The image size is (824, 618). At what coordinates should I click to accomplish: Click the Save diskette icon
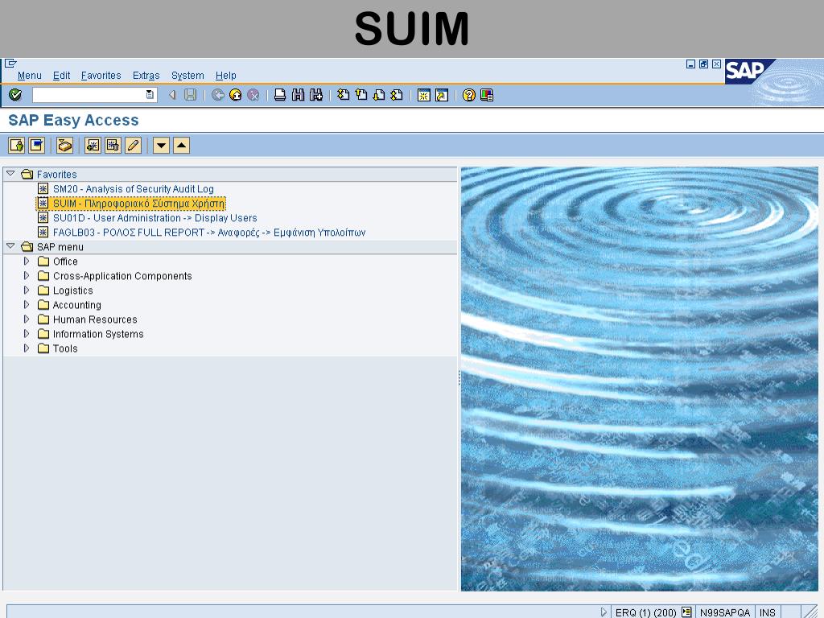[x=190, y=95]
